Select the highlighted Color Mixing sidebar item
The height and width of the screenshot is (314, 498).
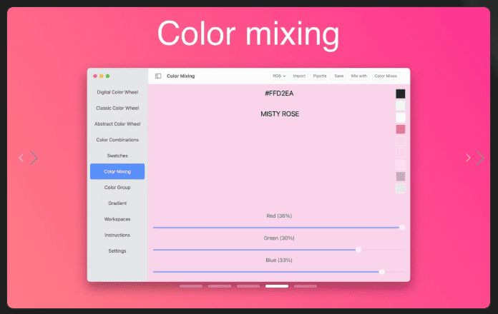[x=117, y=171]
